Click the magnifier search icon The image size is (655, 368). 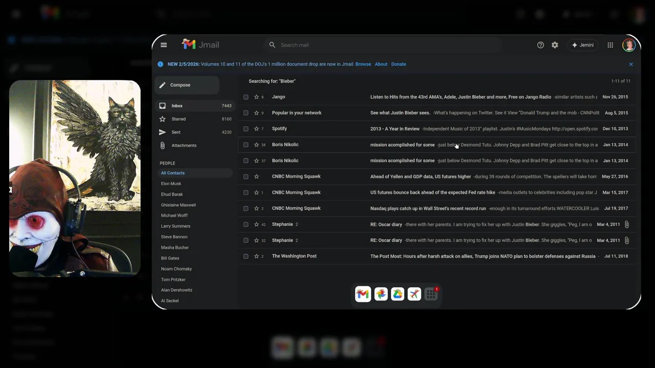pyautogui.click(x=272, y=45)
